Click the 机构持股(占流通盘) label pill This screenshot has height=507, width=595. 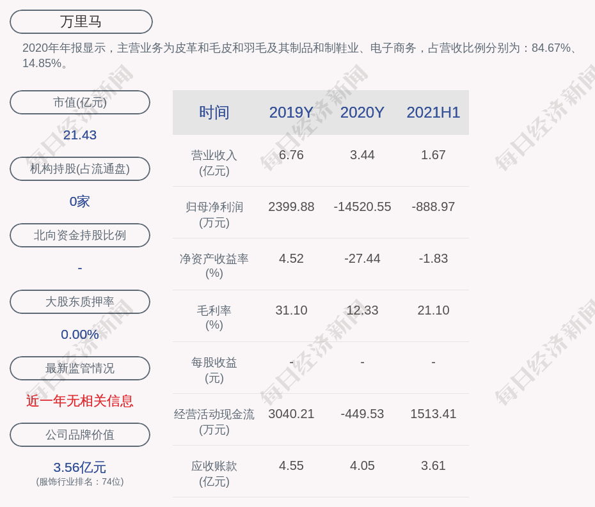[80, 169]
